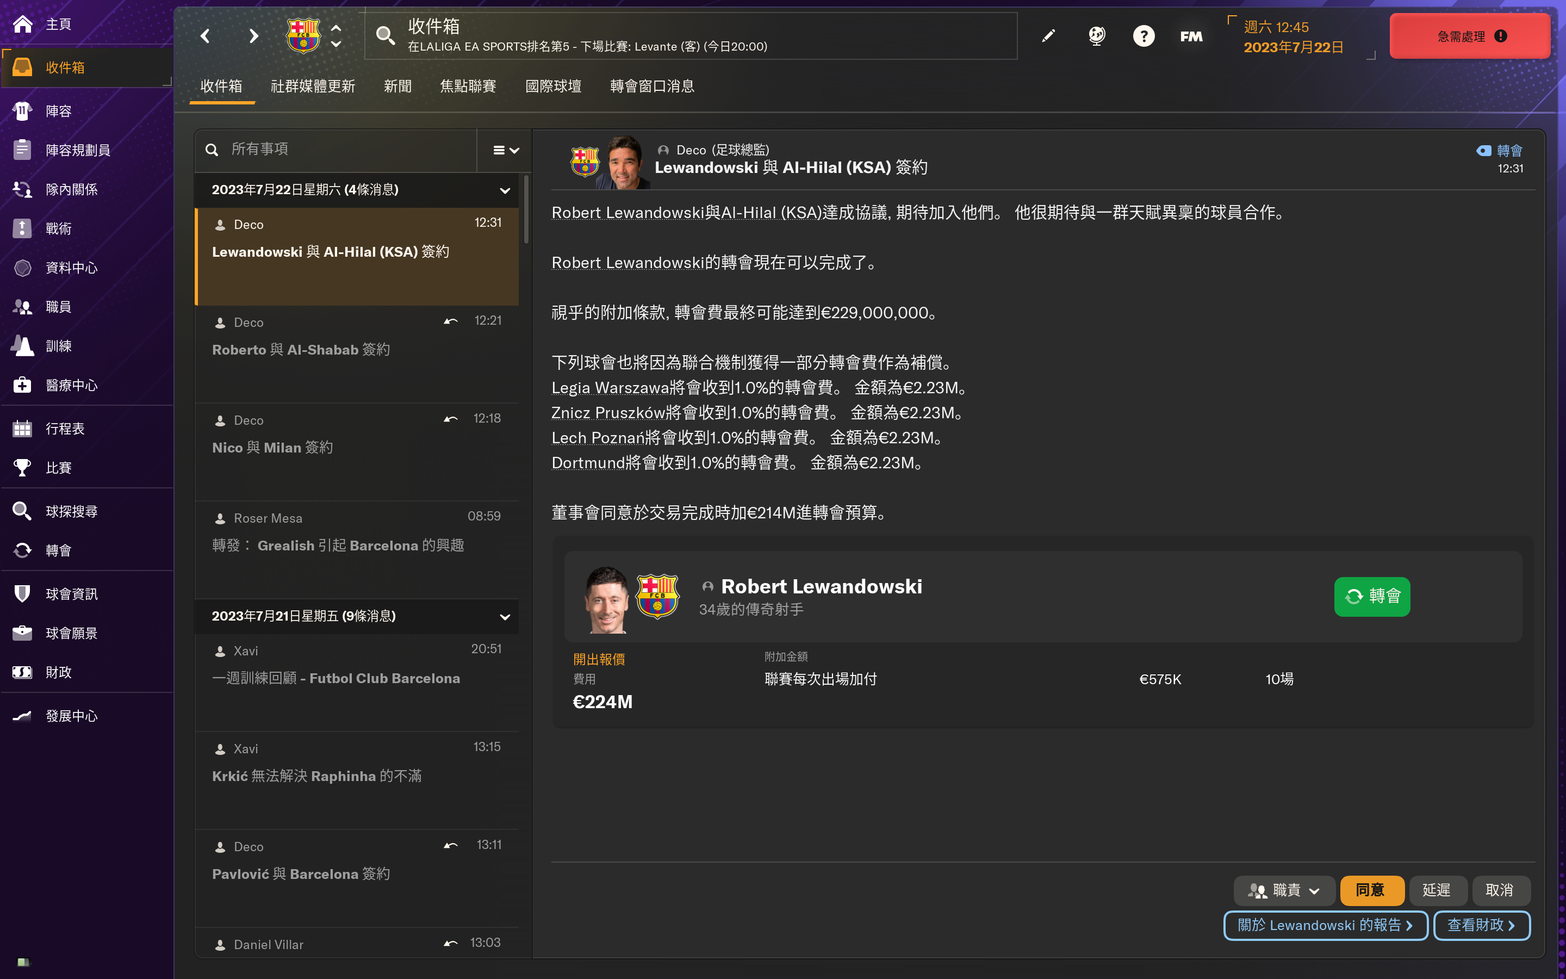The height and width of the screenshot is (979, 1566).
Task: Click 延遲 to delay decision
Action: click(1437, 890)
